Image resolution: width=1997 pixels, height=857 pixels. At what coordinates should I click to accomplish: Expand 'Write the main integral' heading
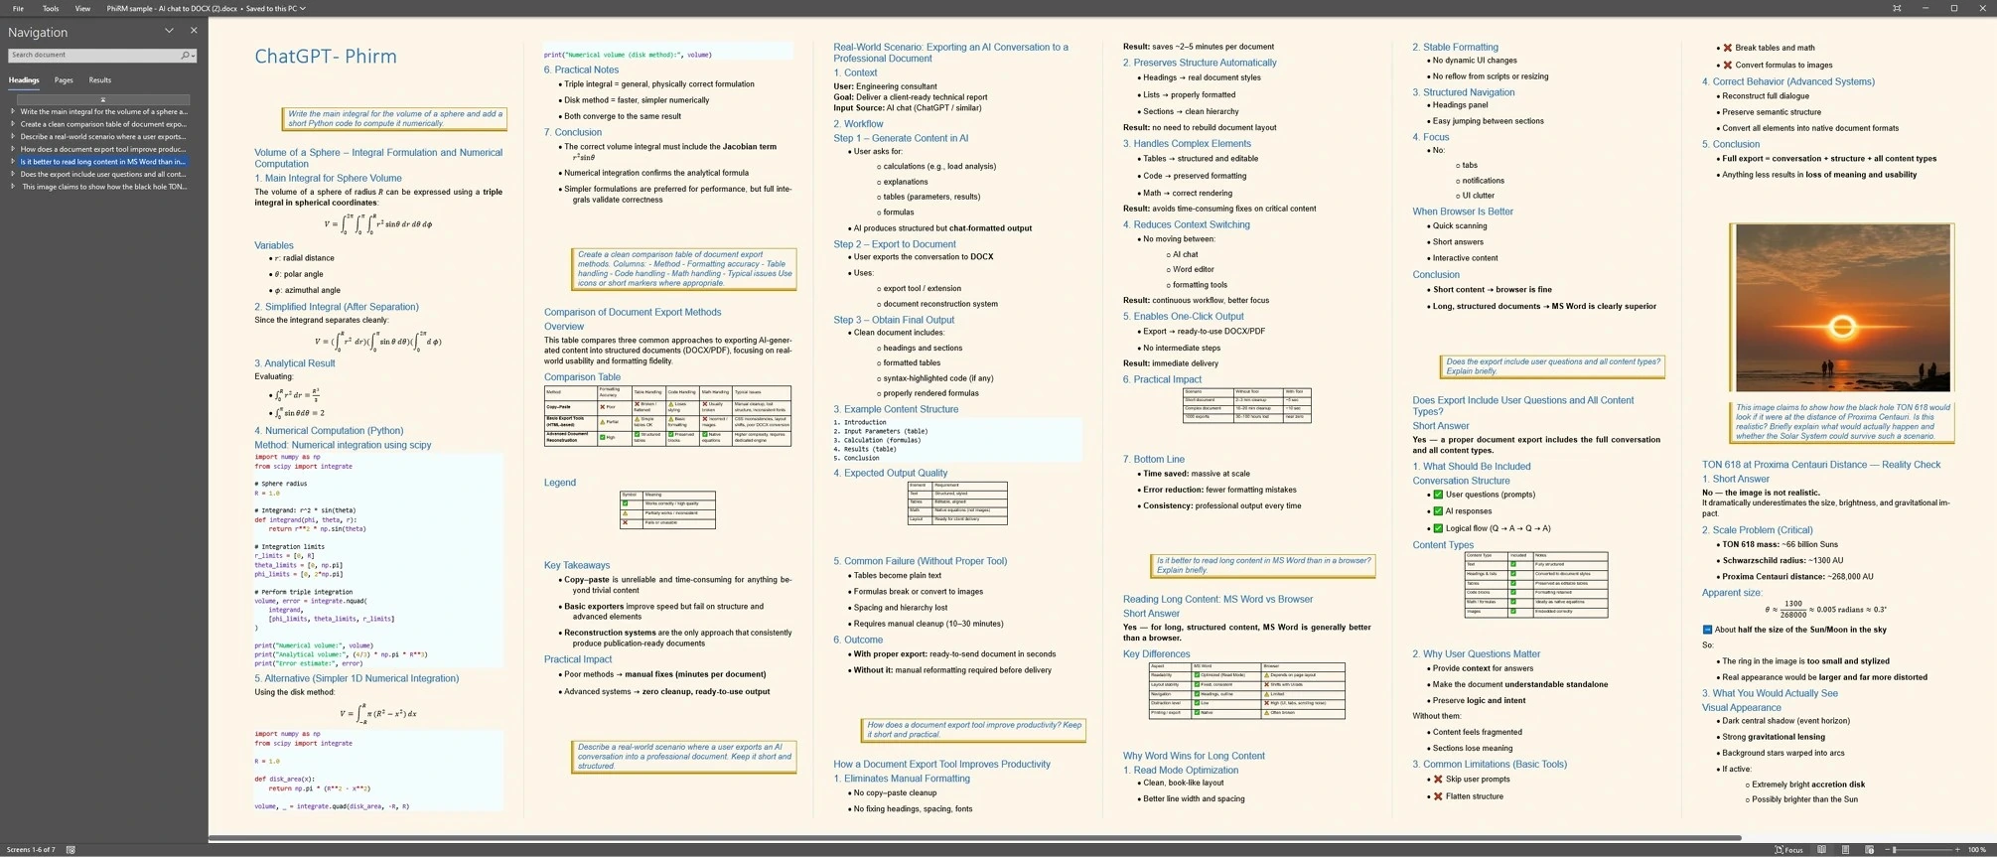click(x=13, y=112)
